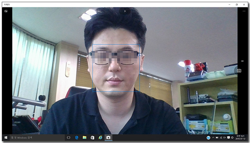
Task: Switch to video recording mode
Action: click(x=242, y=61)
